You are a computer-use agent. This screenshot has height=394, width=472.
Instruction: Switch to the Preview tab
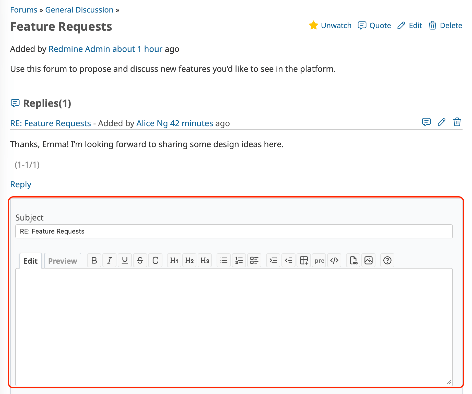(x=63, y=261)
